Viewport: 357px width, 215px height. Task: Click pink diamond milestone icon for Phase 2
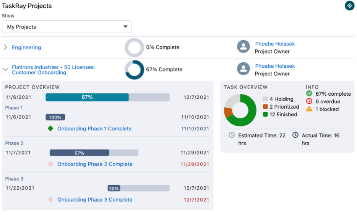(x=50, y=164)
